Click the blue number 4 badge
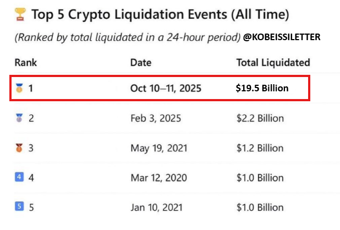Screen dimensions: 340x230 coord(20,177)
